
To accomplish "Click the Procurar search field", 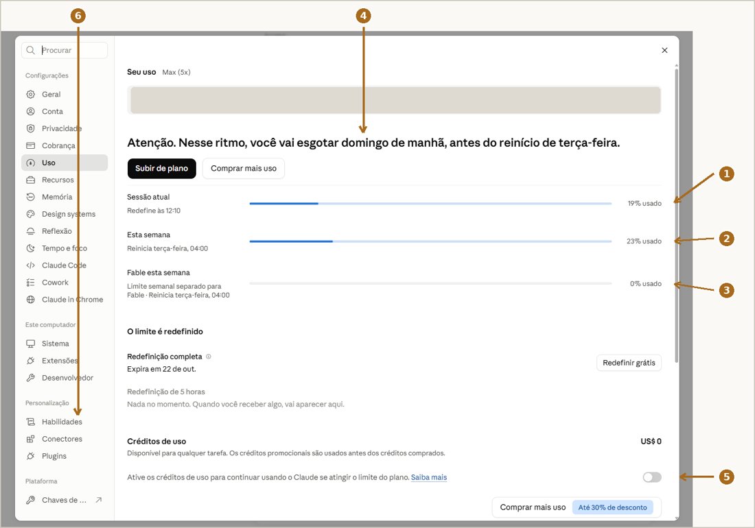I will pos(65,50).
